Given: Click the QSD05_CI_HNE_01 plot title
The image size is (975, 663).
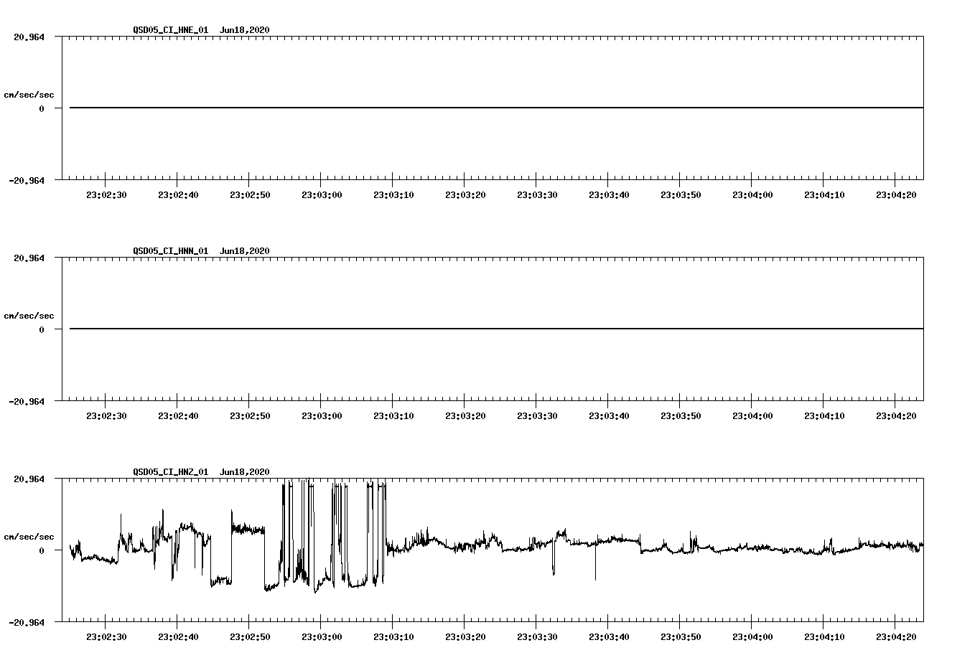Looking at the screenshot, I should 171,30.
